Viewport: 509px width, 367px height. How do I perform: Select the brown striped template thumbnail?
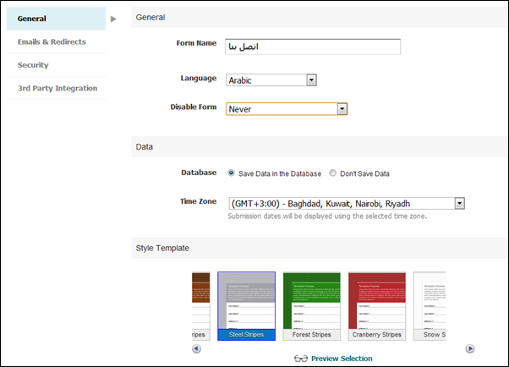200,306
